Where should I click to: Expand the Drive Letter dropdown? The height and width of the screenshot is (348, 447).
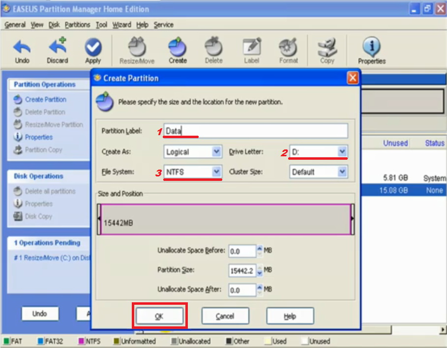pyautogui.click(x=342, y=151)
